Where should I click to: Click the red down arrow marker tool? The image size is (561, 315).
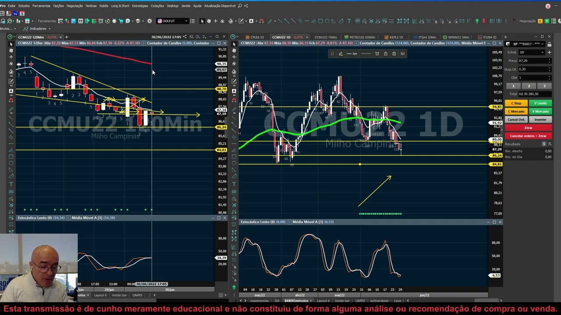tap(484, 21)
